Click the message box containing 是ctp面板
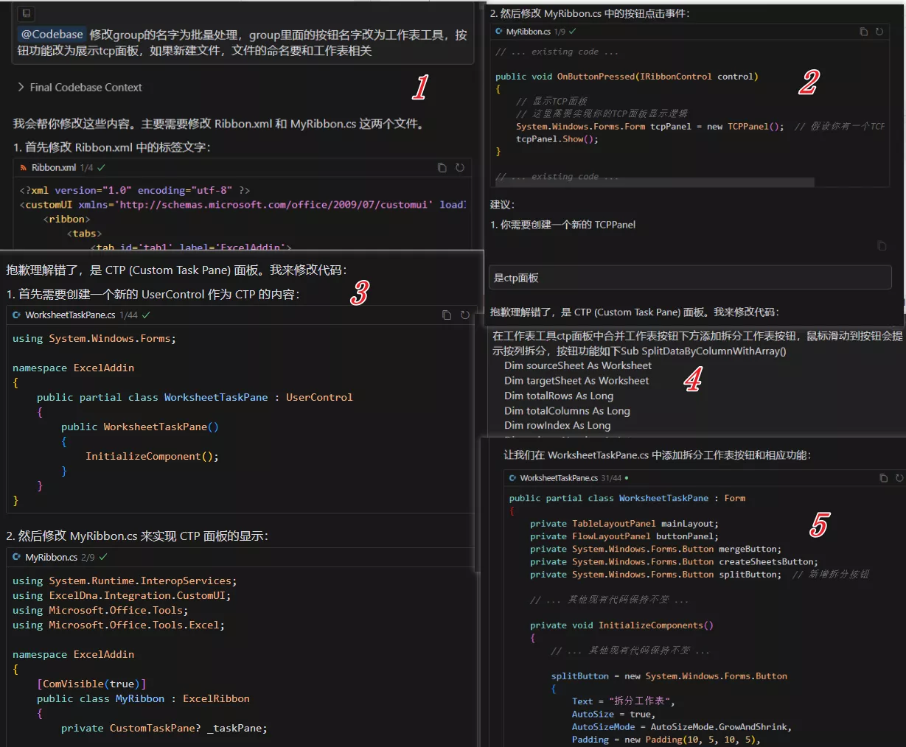This screenshot has height=747, width=906. click(690, 278)
